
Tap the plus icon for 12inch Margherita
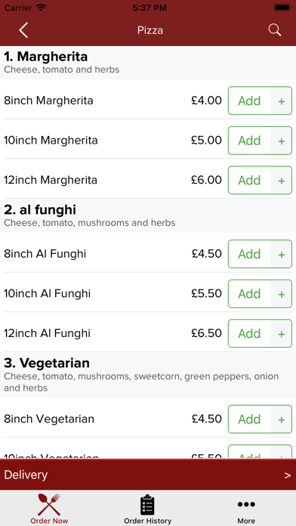281,181
